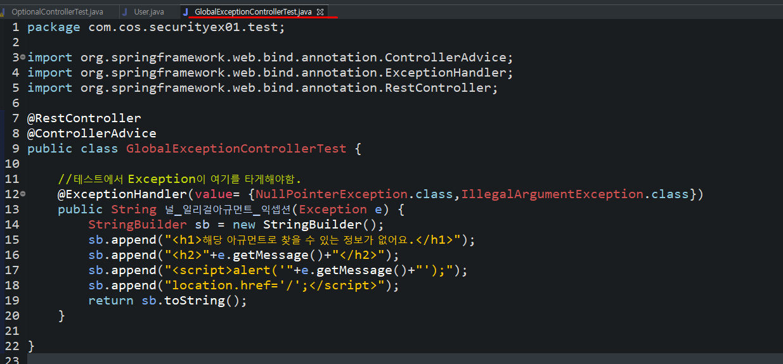The width and height of the screenshot is (783, 364).
Task: Click line number 9 in the gutter
Action: [x=15, y=149]
